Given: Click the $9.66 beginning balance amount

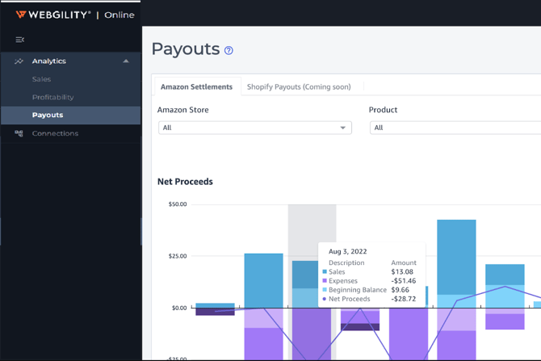Looking at the screenshot, I should (x=400, y=290).
